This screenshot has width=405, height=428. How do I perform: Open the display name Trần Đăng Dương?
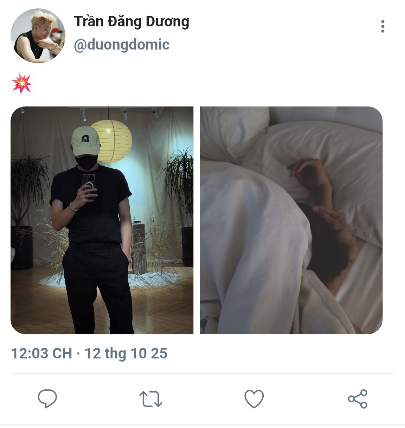tap(131, 22)
